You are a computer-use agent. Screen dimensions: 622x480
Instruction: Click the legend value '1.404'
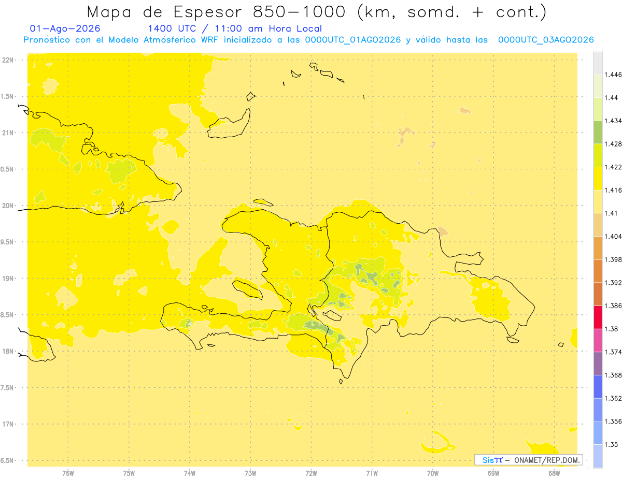tap(613, 237)
